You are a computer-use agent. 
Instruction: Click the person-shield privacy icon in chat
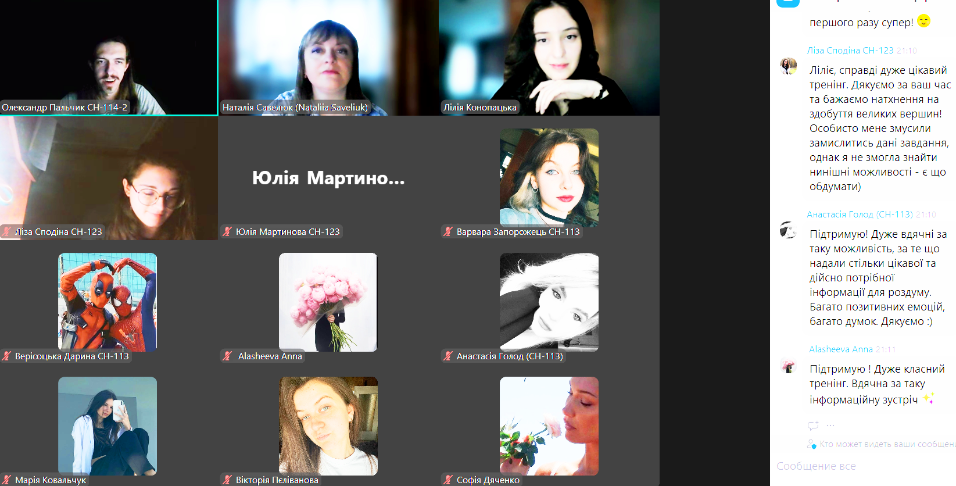click(x=811, y=444)
